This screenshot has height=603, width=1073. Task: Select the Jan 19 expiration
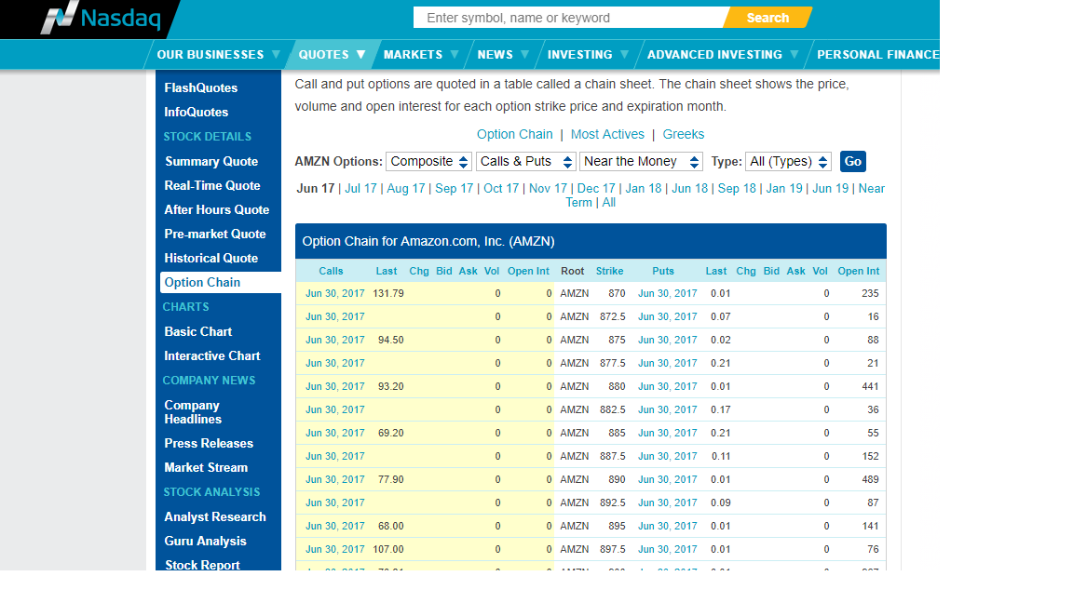(784, 189)
